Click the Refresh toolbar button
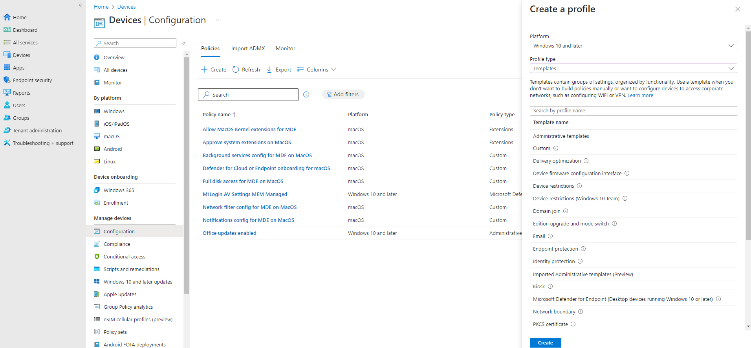Viewport: 751px width, 348px height. click(x=246, y=70)
